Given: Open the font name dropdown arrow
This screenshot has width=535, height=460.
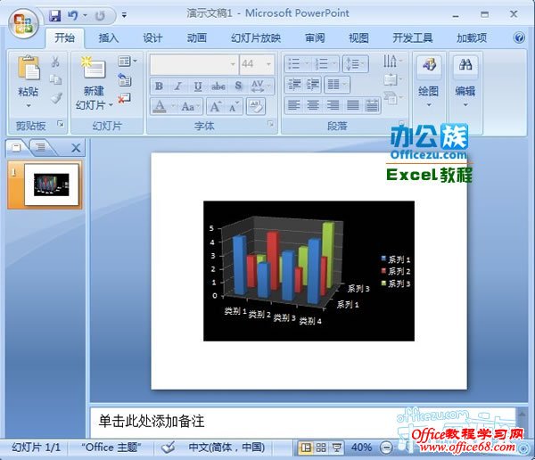Looking at the screenshot, I should [x=233, y=64].
